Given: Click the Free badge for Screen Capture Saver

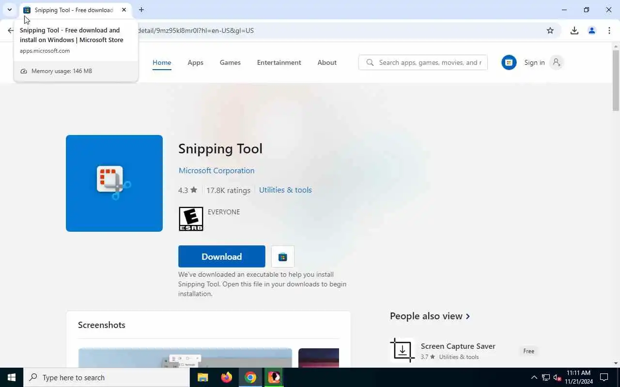Looking at the screenshot, I should coord(529,351).
